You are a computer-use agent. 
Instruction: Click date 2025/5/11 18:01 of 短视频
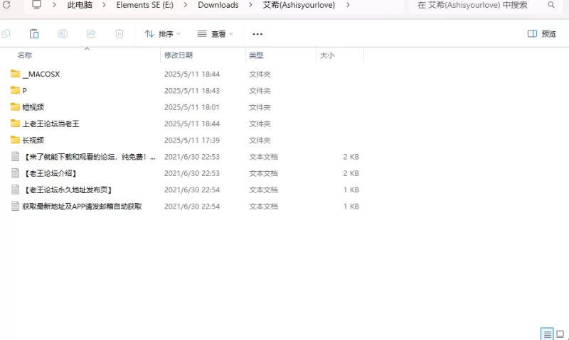pos(191,107)
